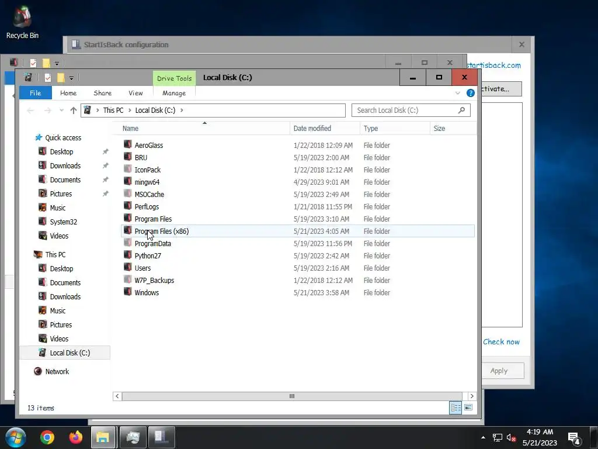Open startisback.com link
The image size is (598, 449).
click(494, 65)
